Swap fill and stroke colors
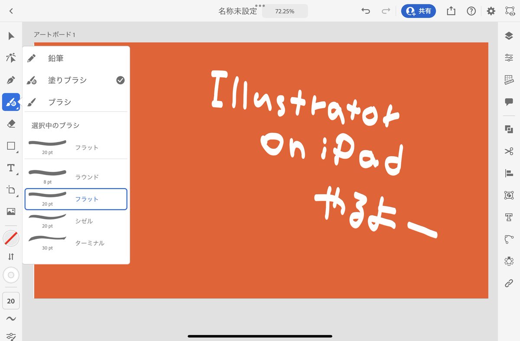 pos(11,257)
